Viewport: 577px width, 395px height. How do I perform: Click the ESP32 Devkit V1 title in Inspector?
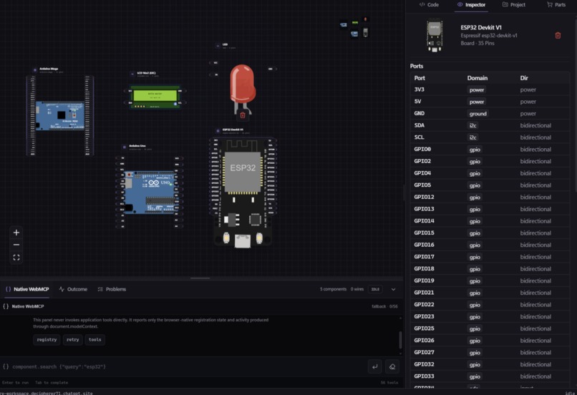click(481, 28)
